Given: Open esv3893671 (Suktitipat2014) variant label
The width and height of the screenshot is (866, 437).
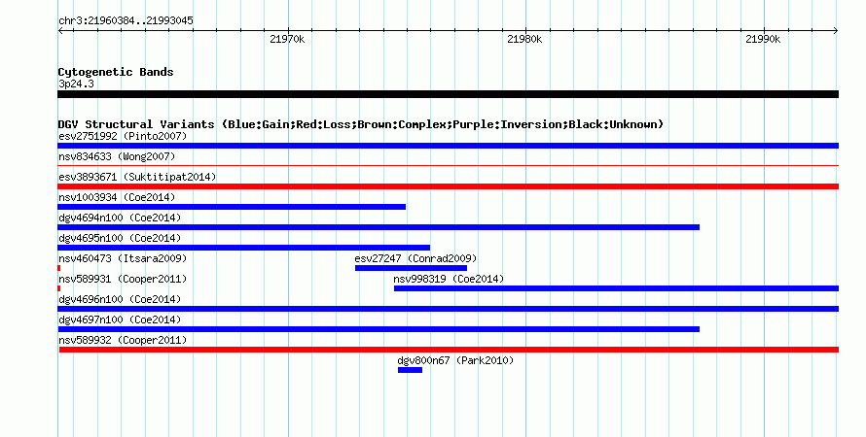Looking at the screenshot, I should tap(137, 177).
